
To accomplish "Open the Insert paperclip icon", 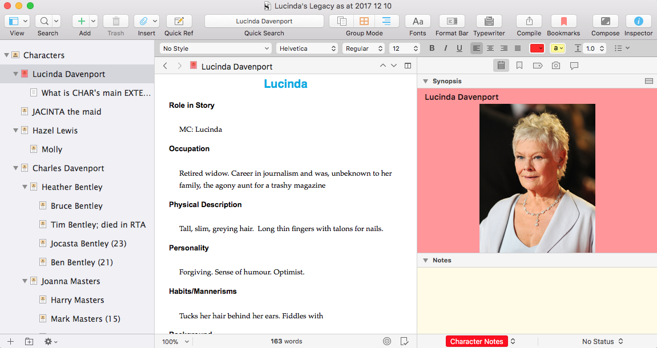I will (143, 21).
